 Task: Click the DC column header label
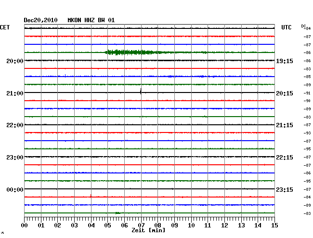coord(303,26)
